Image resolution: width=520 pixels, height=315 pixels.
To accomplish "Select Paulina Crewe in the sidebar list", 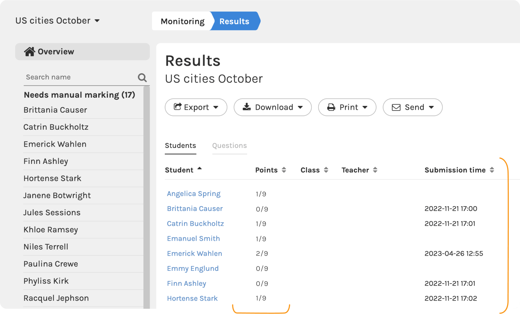I will (x=51, y=264).
